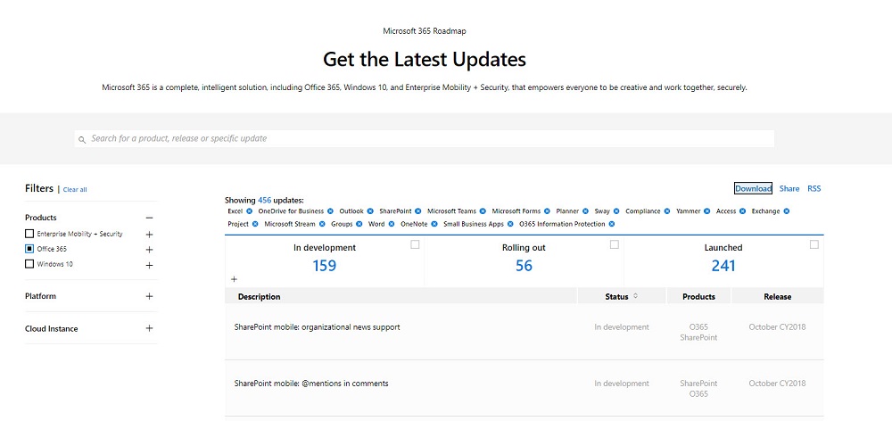Toggle the Office 365 checkbox

(x=29, y=249)
